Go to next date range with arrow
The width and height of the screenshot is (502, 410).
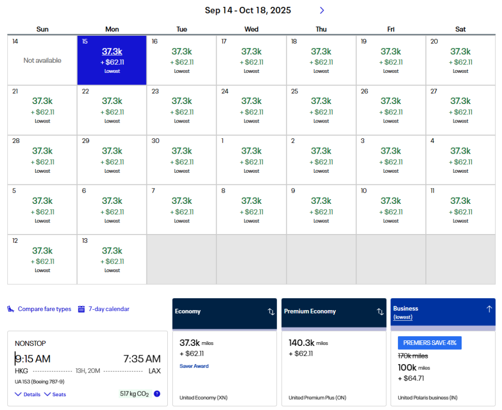point(322,10)
